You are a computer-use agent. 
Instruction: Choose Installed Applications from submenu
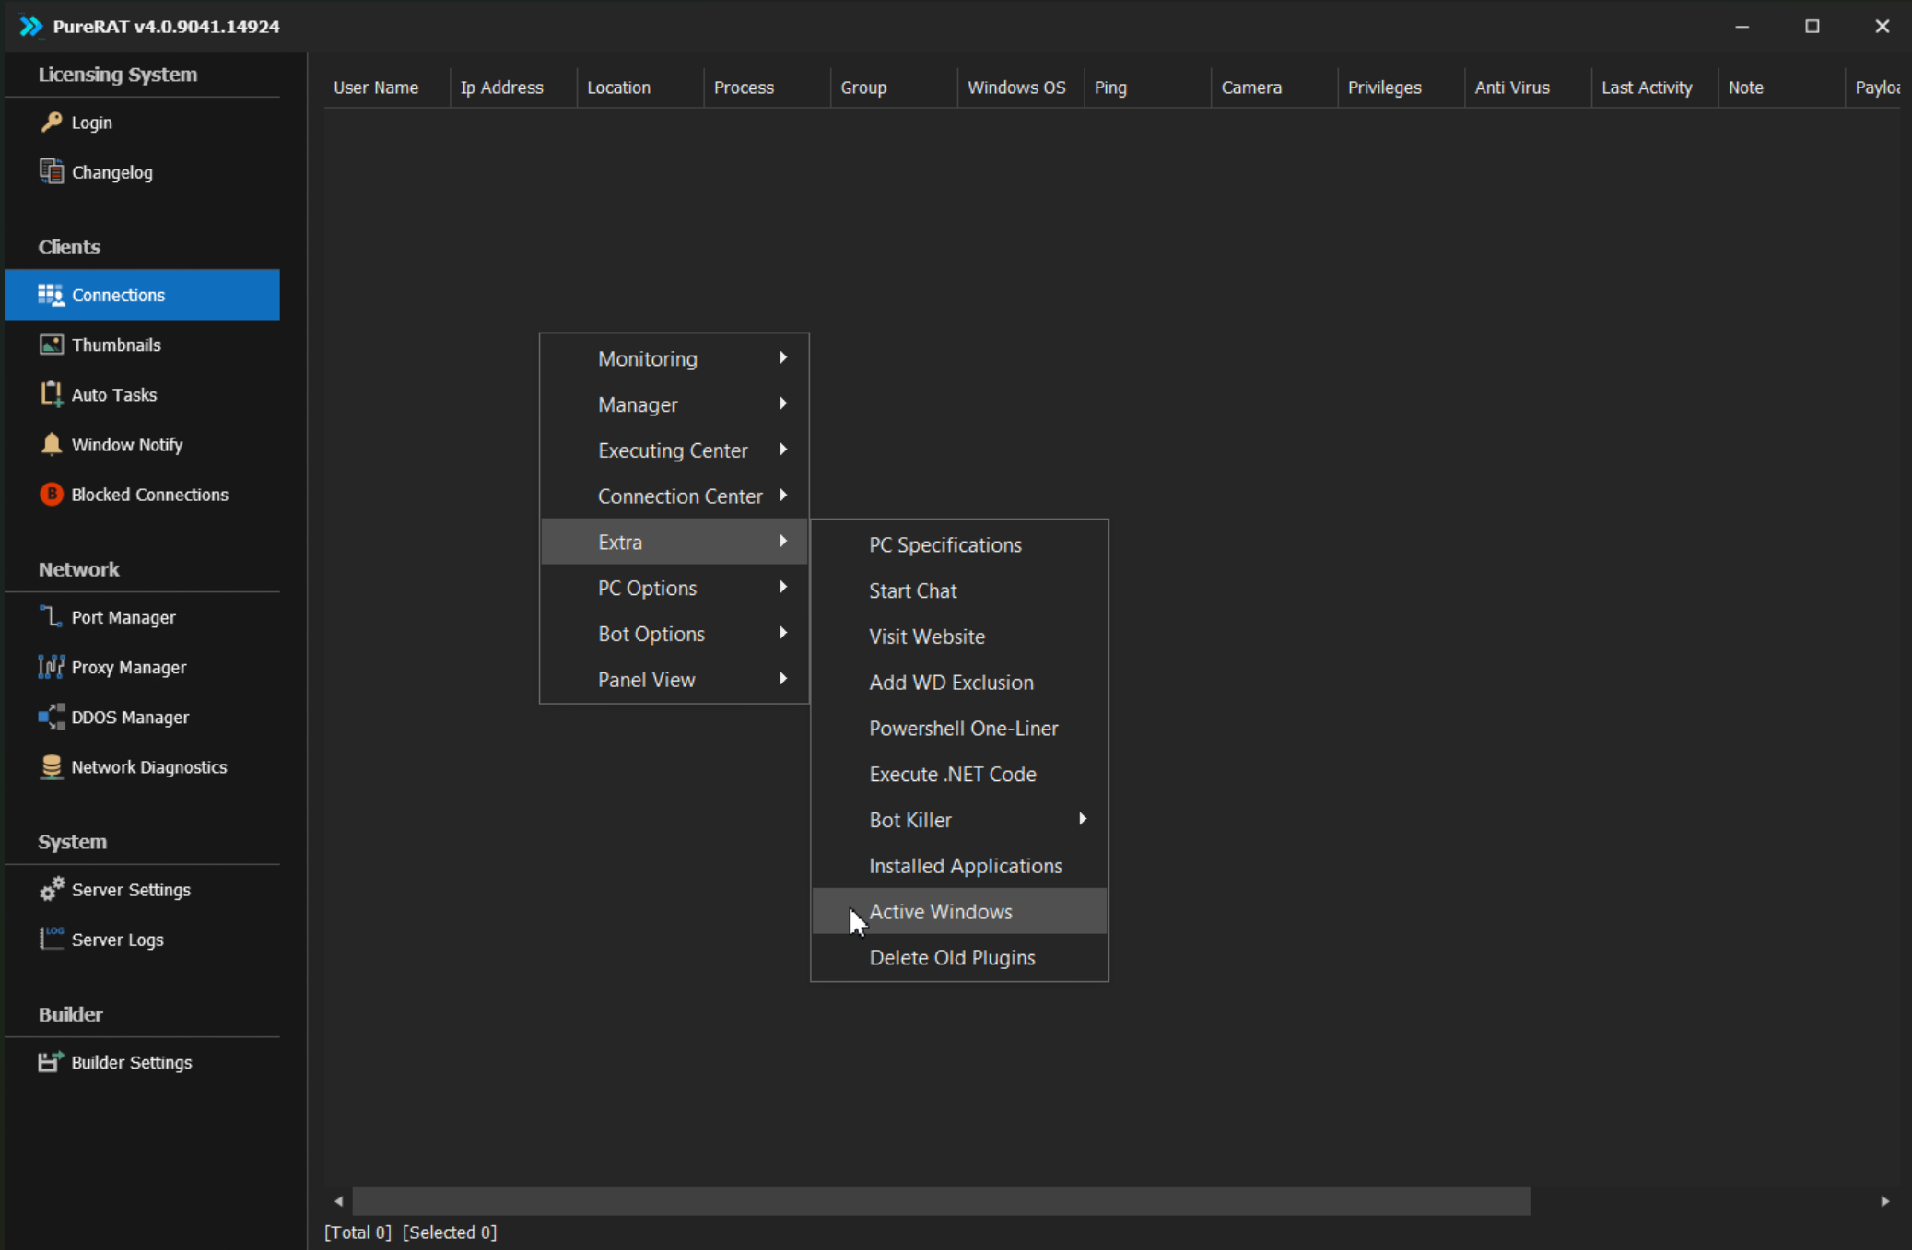pyautogui.click(x=959, y=866)
